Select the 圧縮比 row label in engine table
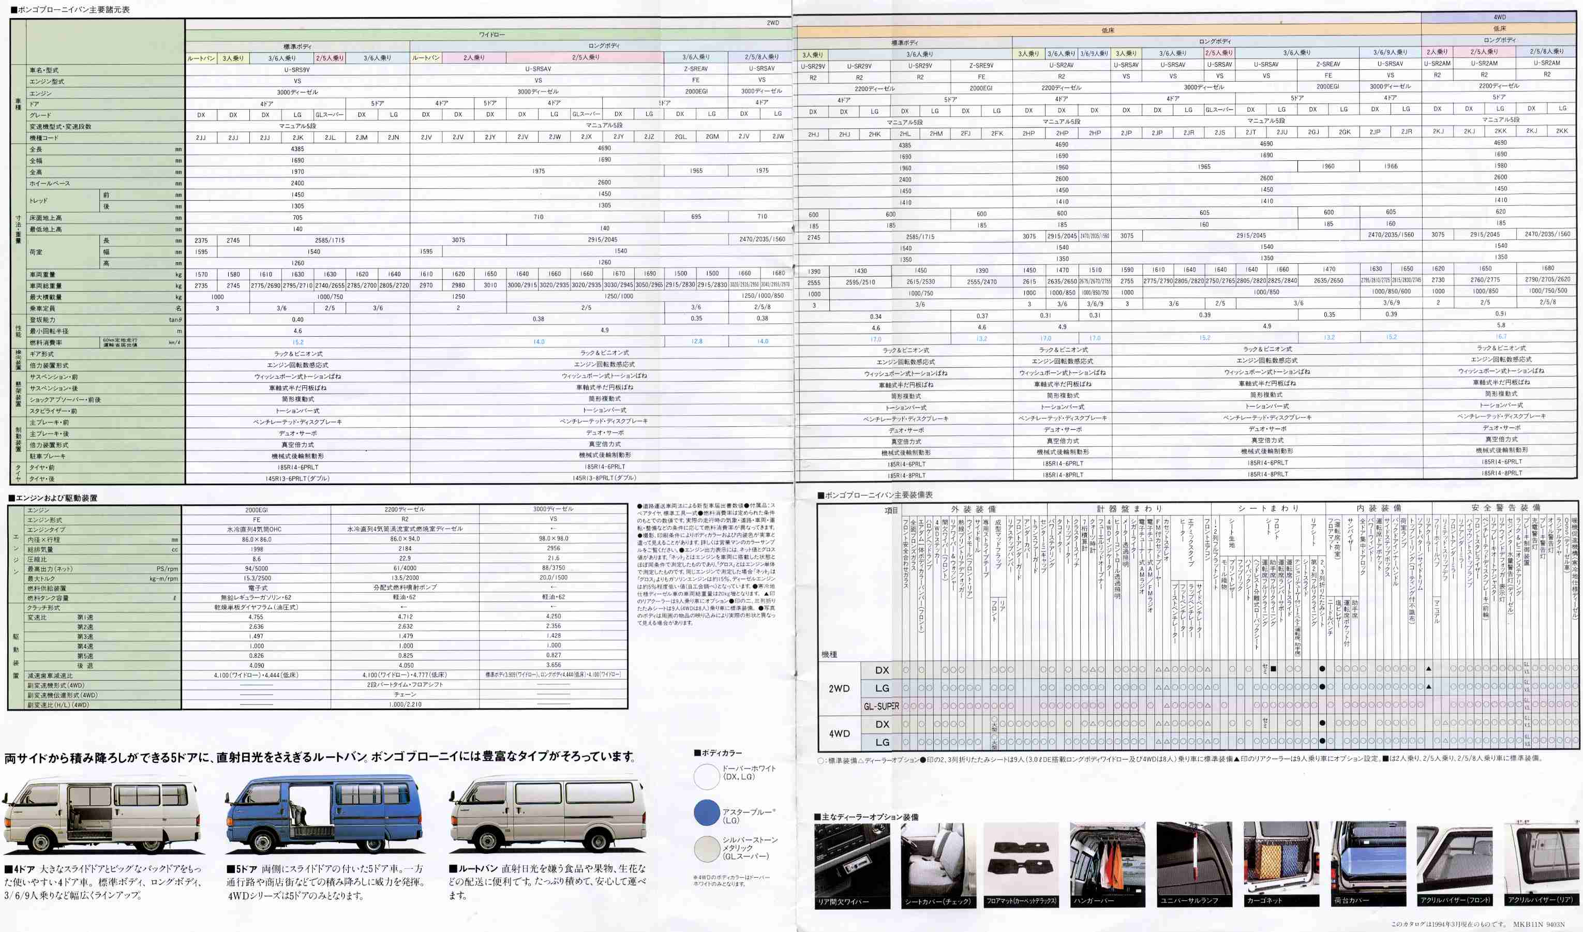 [x=37, y=560]
